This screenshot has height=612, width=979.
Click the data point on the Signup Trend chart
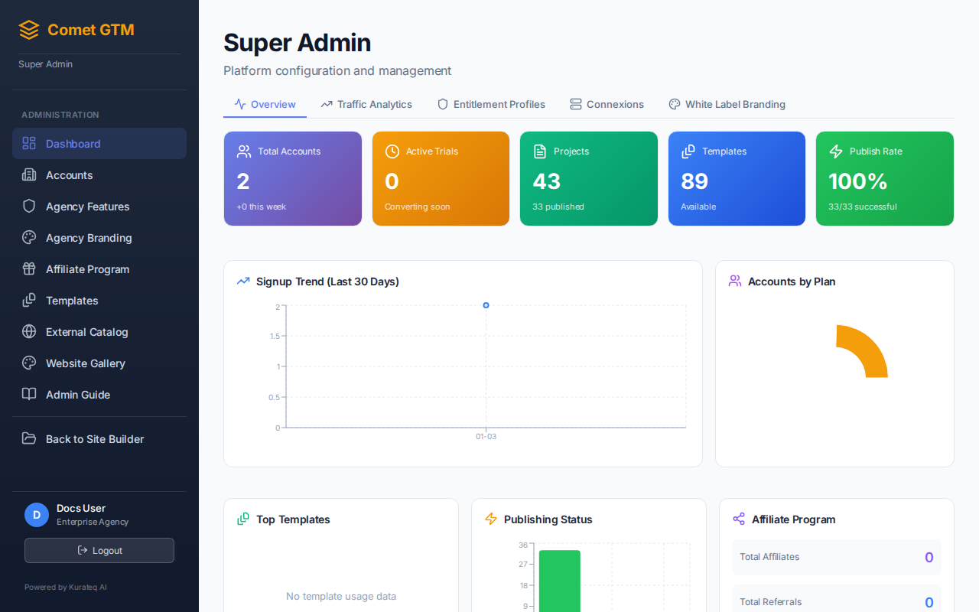click(486, 305)
